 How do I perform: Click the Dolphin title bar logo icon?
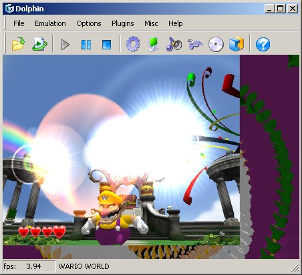point(9,9)
